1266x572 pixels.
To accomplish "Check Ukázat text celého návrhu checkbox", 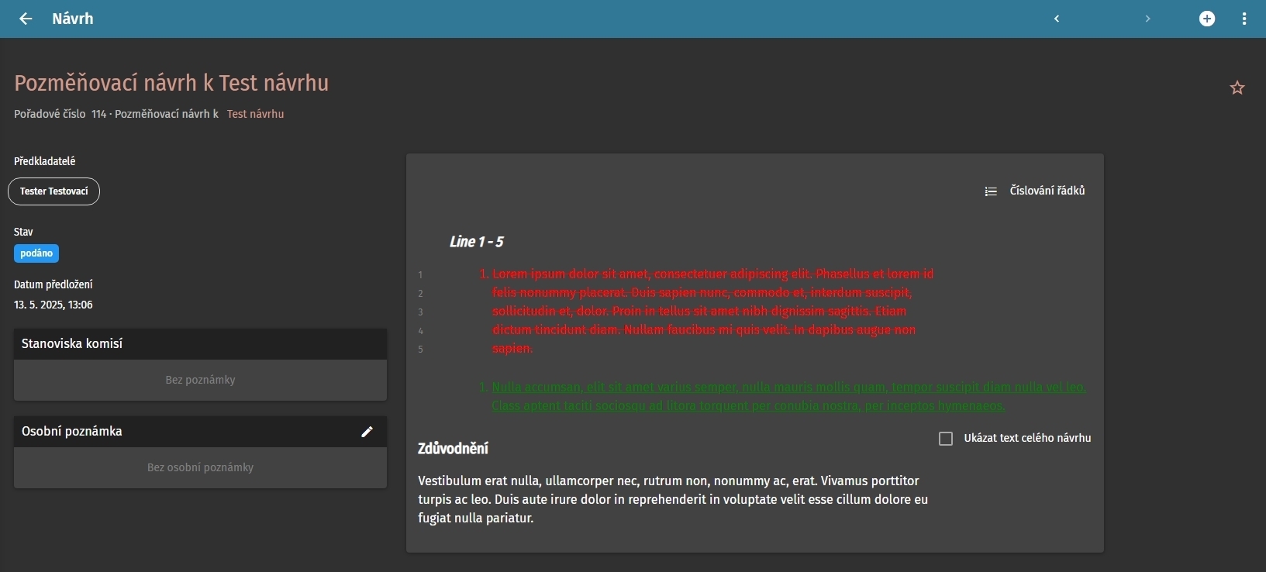I will 946,439.
